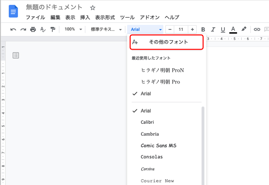
Task: Open the ファイル menu
Action: (x=36, y=17)
